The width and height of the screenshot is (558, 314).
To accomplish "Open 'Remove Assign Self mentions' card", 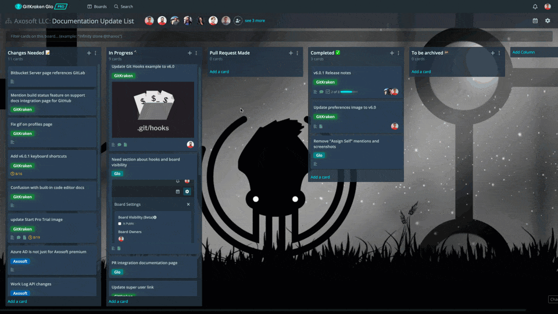I will click(356, 152).
